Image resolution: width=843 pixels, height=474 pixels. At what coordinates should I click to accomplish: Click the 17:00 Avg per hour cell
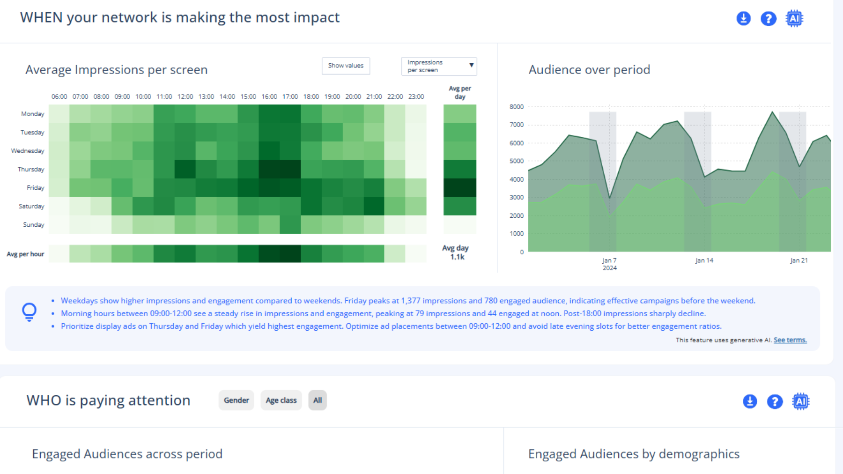[x=290, y=253]
